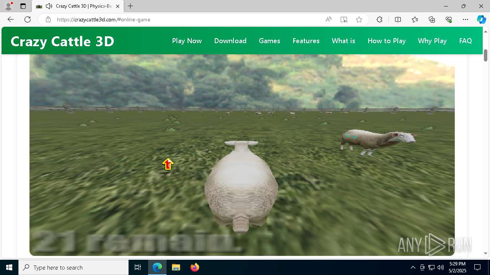Open File Explorer from taskbar
This screenshot has height=275, width=490.
176,267
